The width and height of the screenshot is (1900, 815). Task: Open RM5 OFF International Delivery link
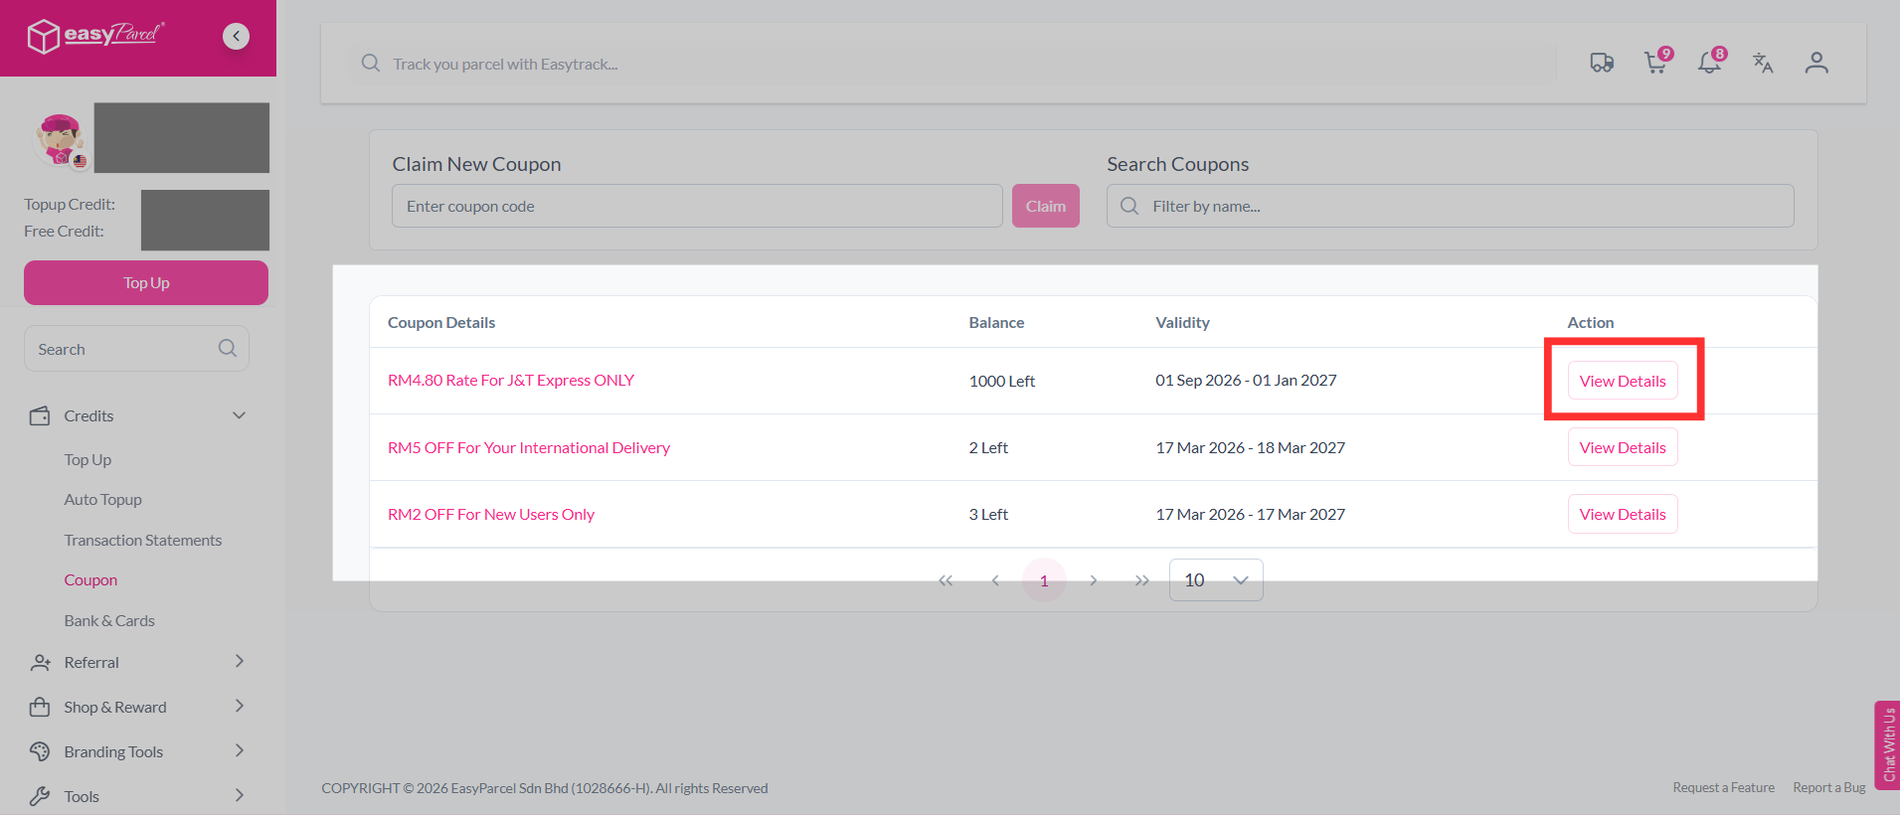529,447
